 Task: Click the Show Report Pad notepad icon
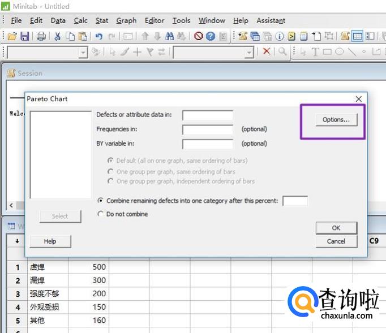304,36
